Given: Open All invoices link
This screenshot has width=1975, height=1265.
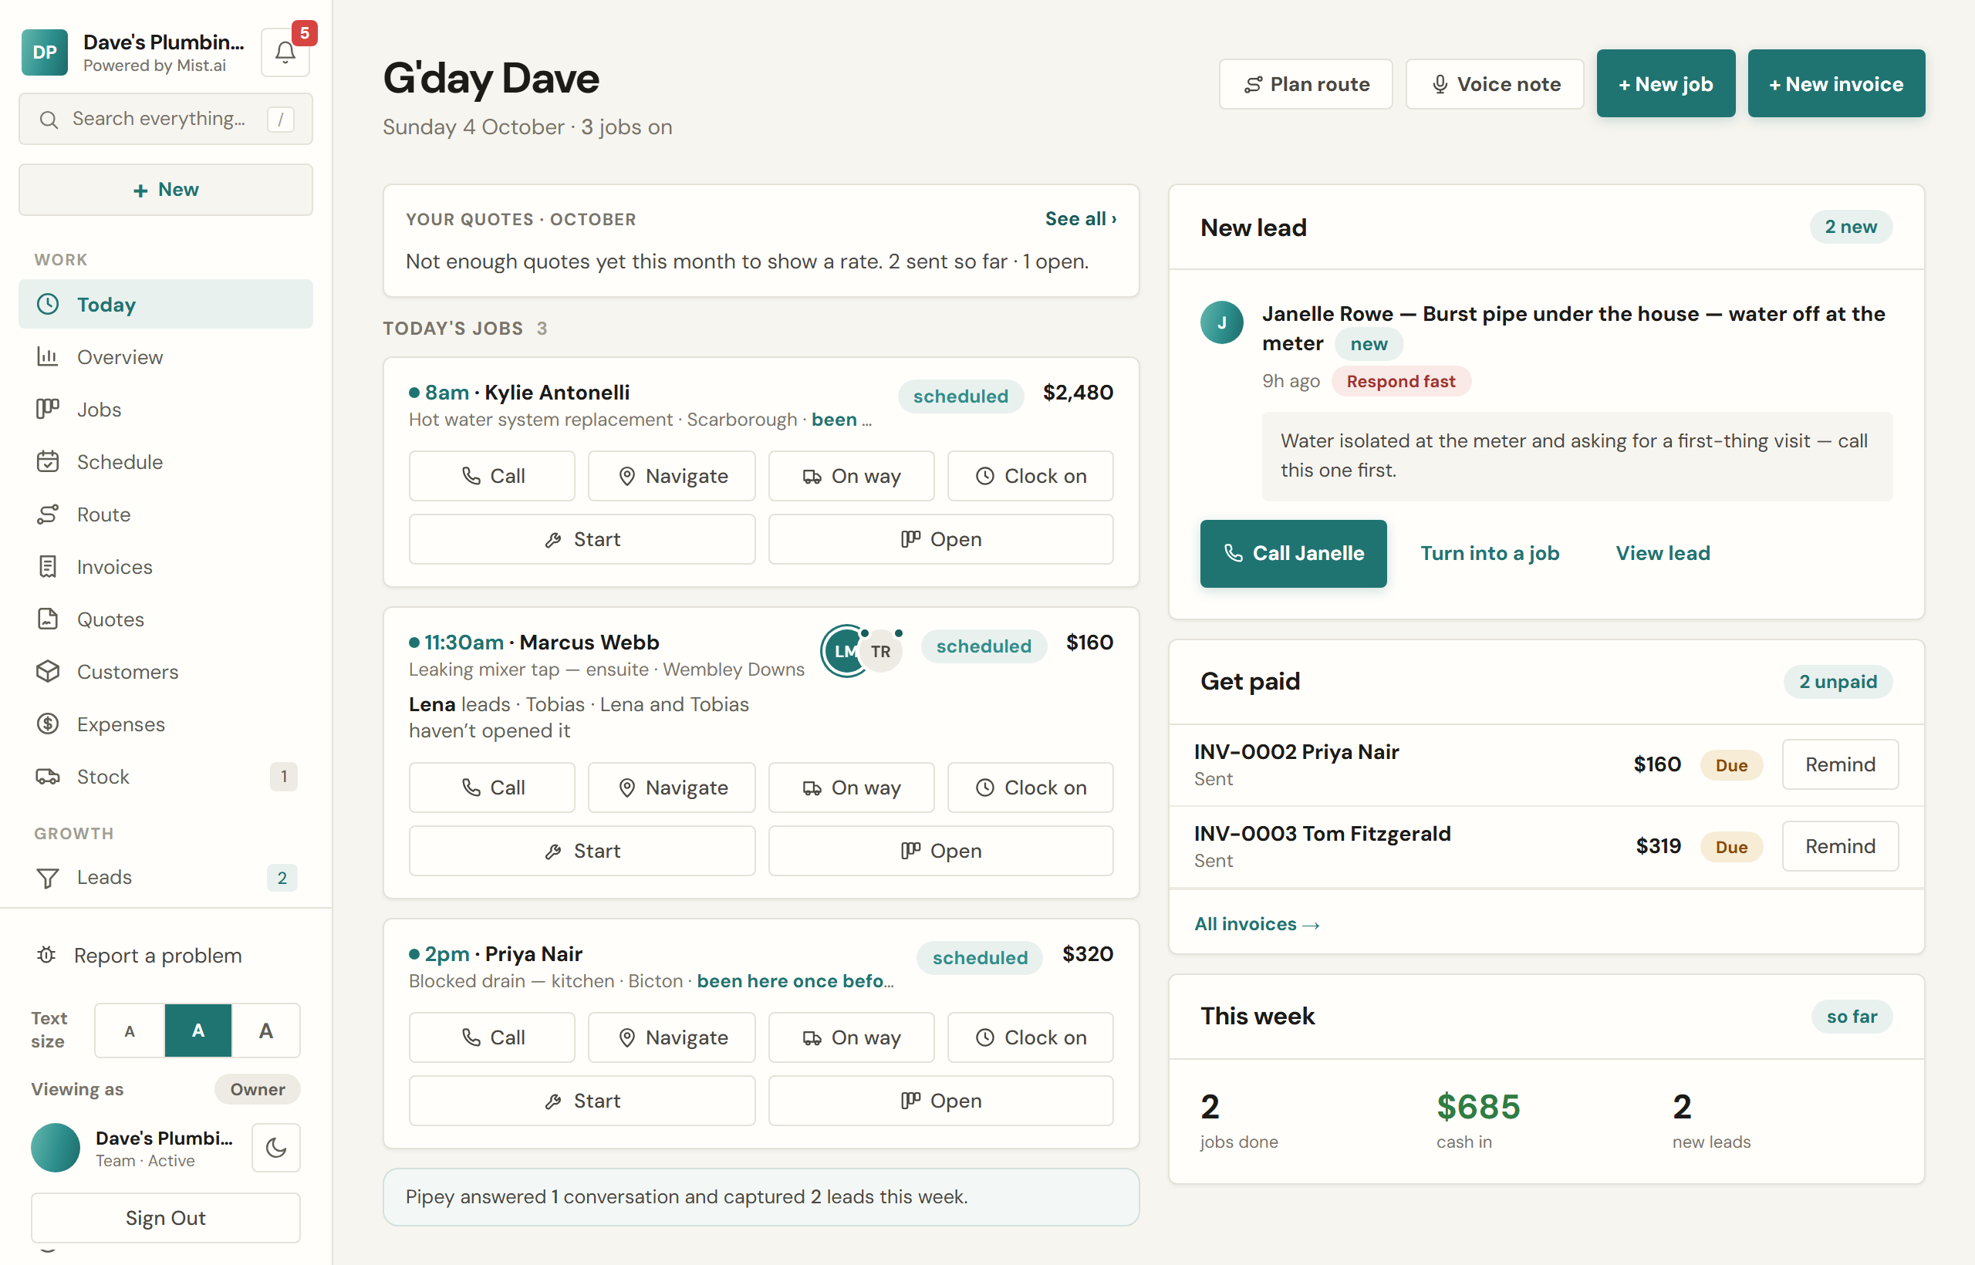Looking at the screenshot, I should click(x=1256, y=924).
